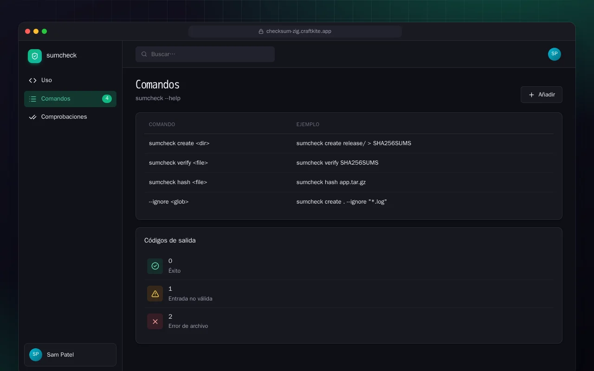Click the red X icon for code 2

pos(155,321)
